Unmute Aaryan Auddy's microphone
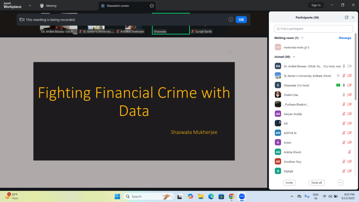 coord(344,114)
